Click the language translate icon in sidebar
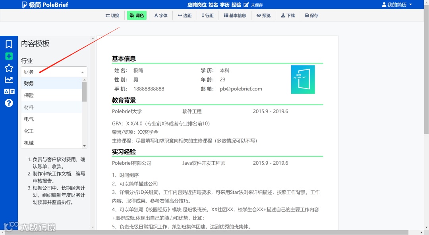Screen dimensions: 429x235 [x=9, y=91]
